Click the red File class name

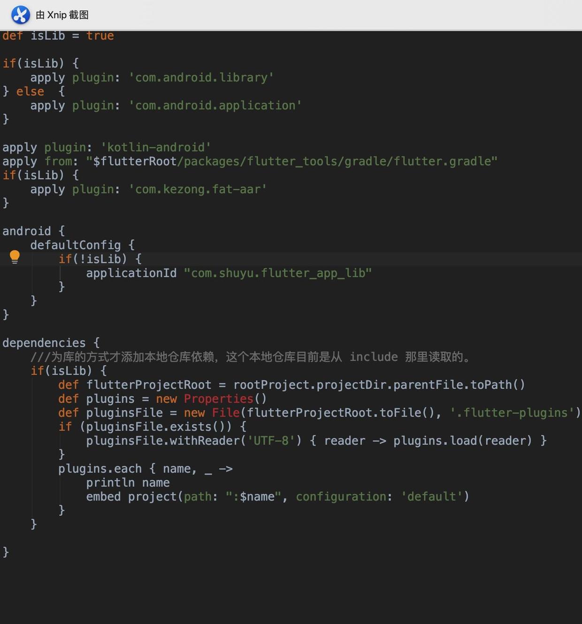click(225, 413)
